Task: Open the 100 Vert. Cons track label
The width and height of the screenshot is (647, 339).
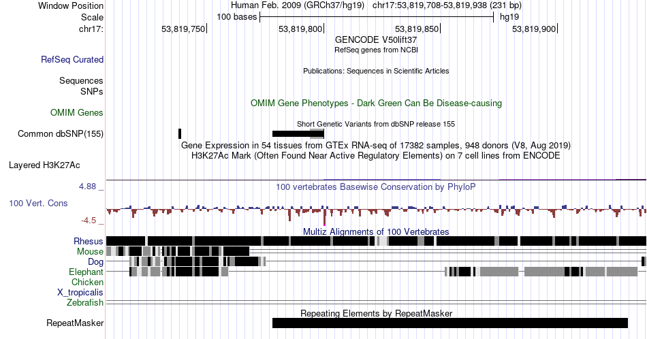Action: coord(38,204)
